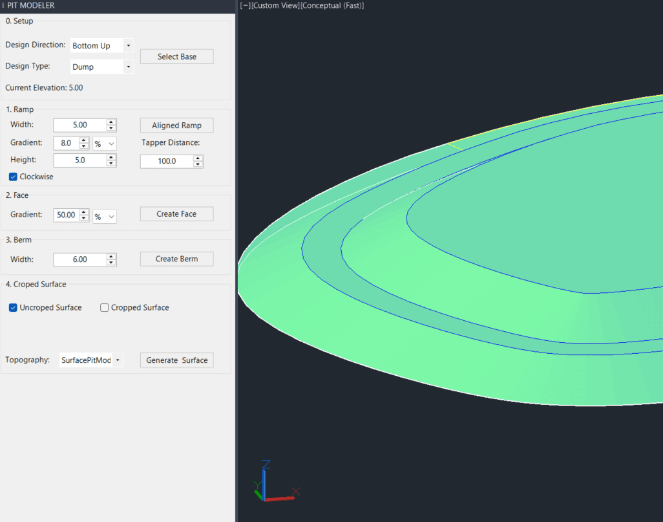Toggle the Clockwise checkbox
Viewport: 663px width, 522px height.
tap(14, 177)
